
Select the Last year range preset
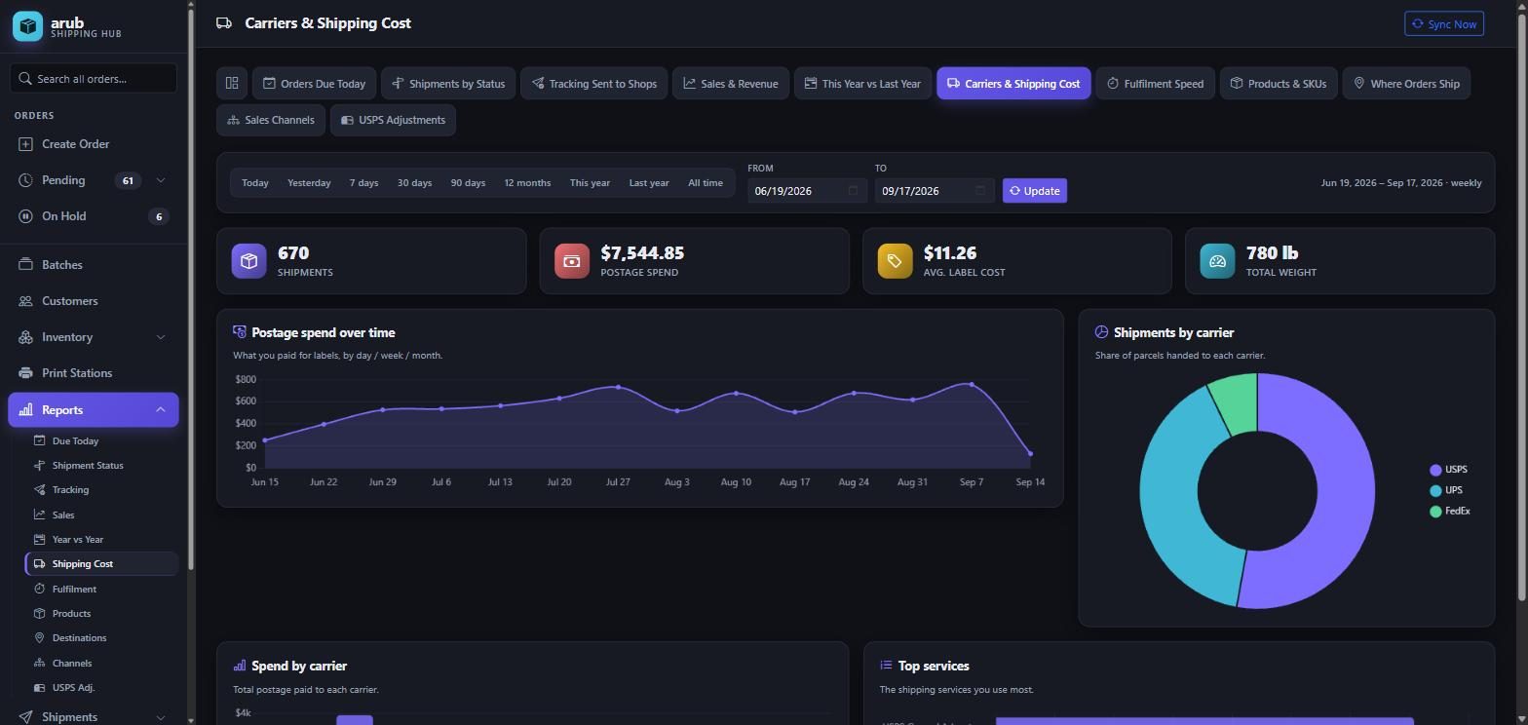pos(649,183)
